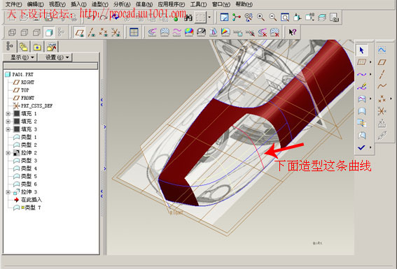Open the selection filter dropdown arrow

coord(209,17)
